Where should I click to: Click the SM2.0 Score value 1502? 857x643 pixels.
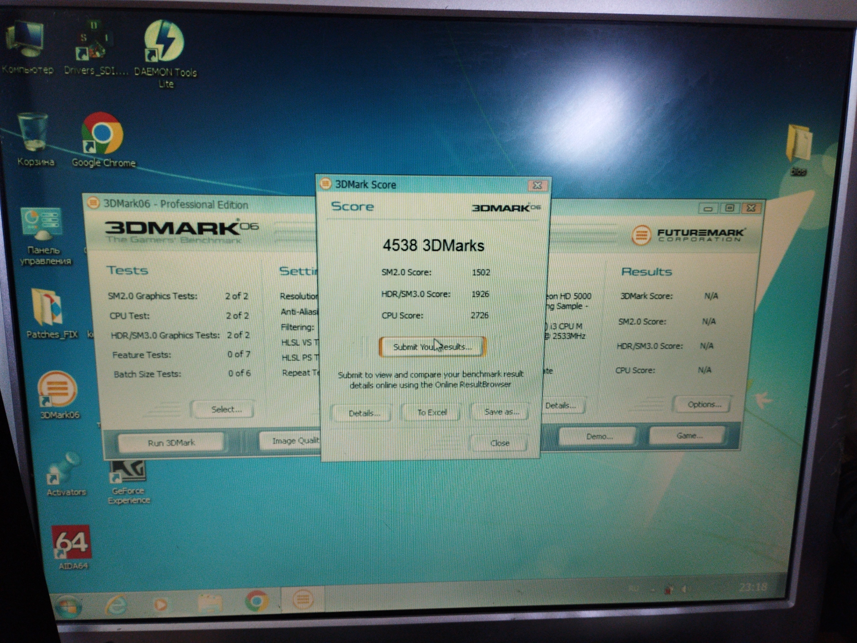click(481, 272)
